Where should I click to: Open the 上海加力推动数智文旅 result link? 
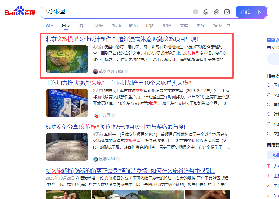coord(119,83)
